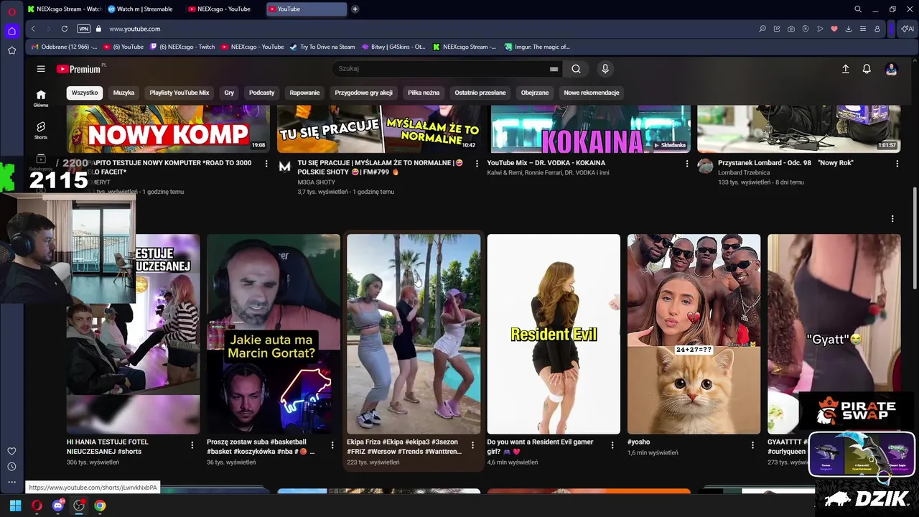919x517 pixels.
Task: Reload the page with browser refresh button
Action: [64, 29]
